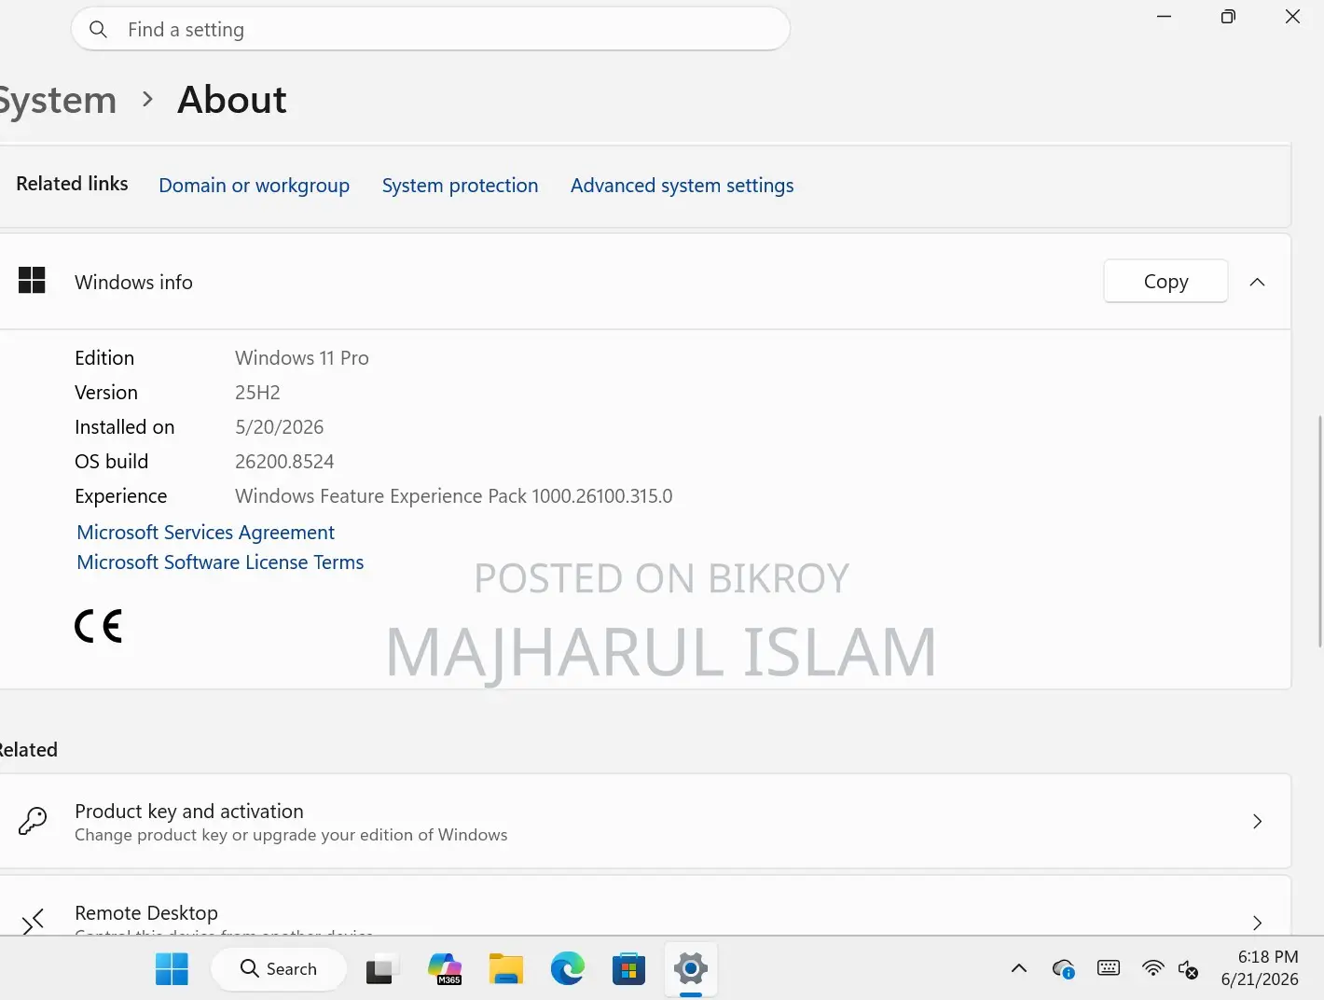Restore down the Settings window

click(x=1228, y=16)
